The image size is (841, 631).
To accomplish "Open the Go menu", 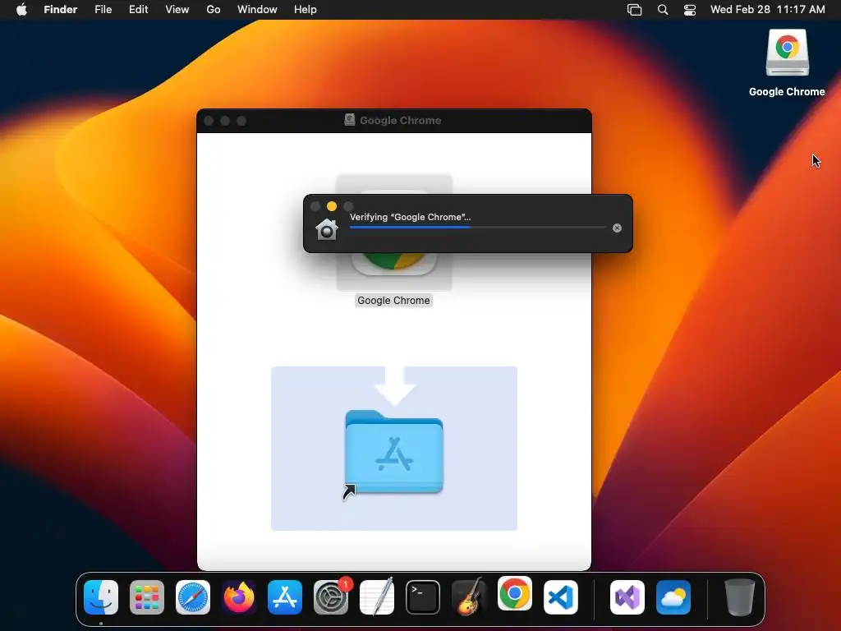I will click(214, 10).
